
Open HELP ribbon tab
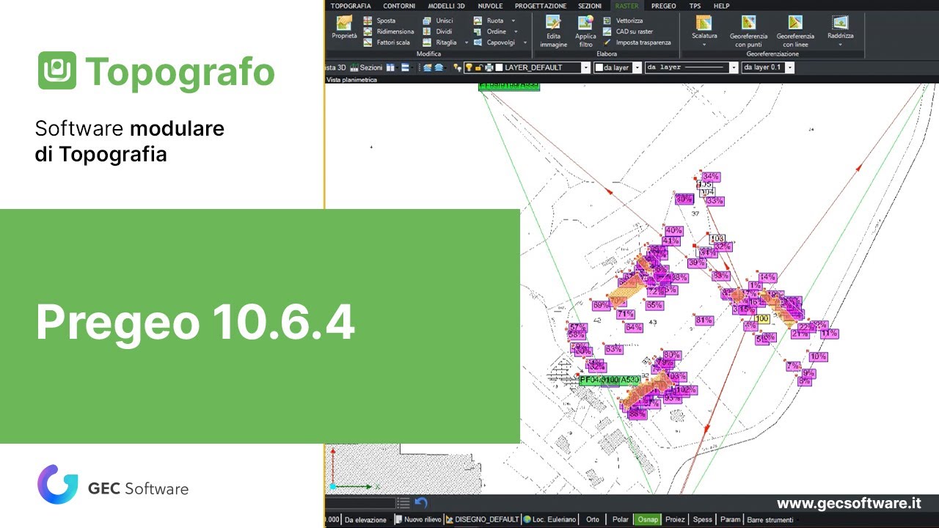pyautogui.click(x=722, y=6)
